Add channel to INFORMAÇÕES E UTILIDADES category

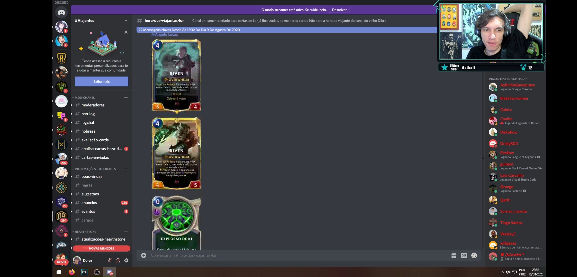click(x=126, y=169)
